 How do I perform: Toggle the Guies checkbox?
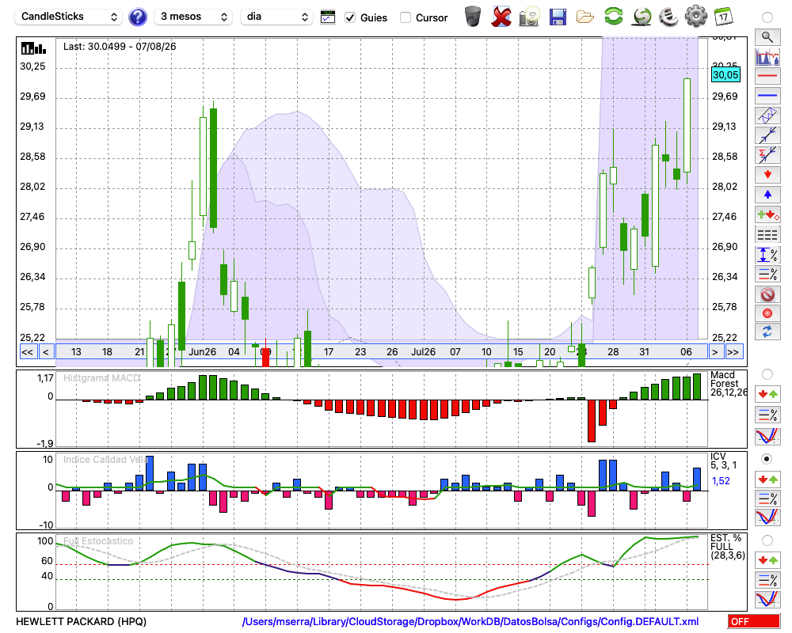(349, 17)
